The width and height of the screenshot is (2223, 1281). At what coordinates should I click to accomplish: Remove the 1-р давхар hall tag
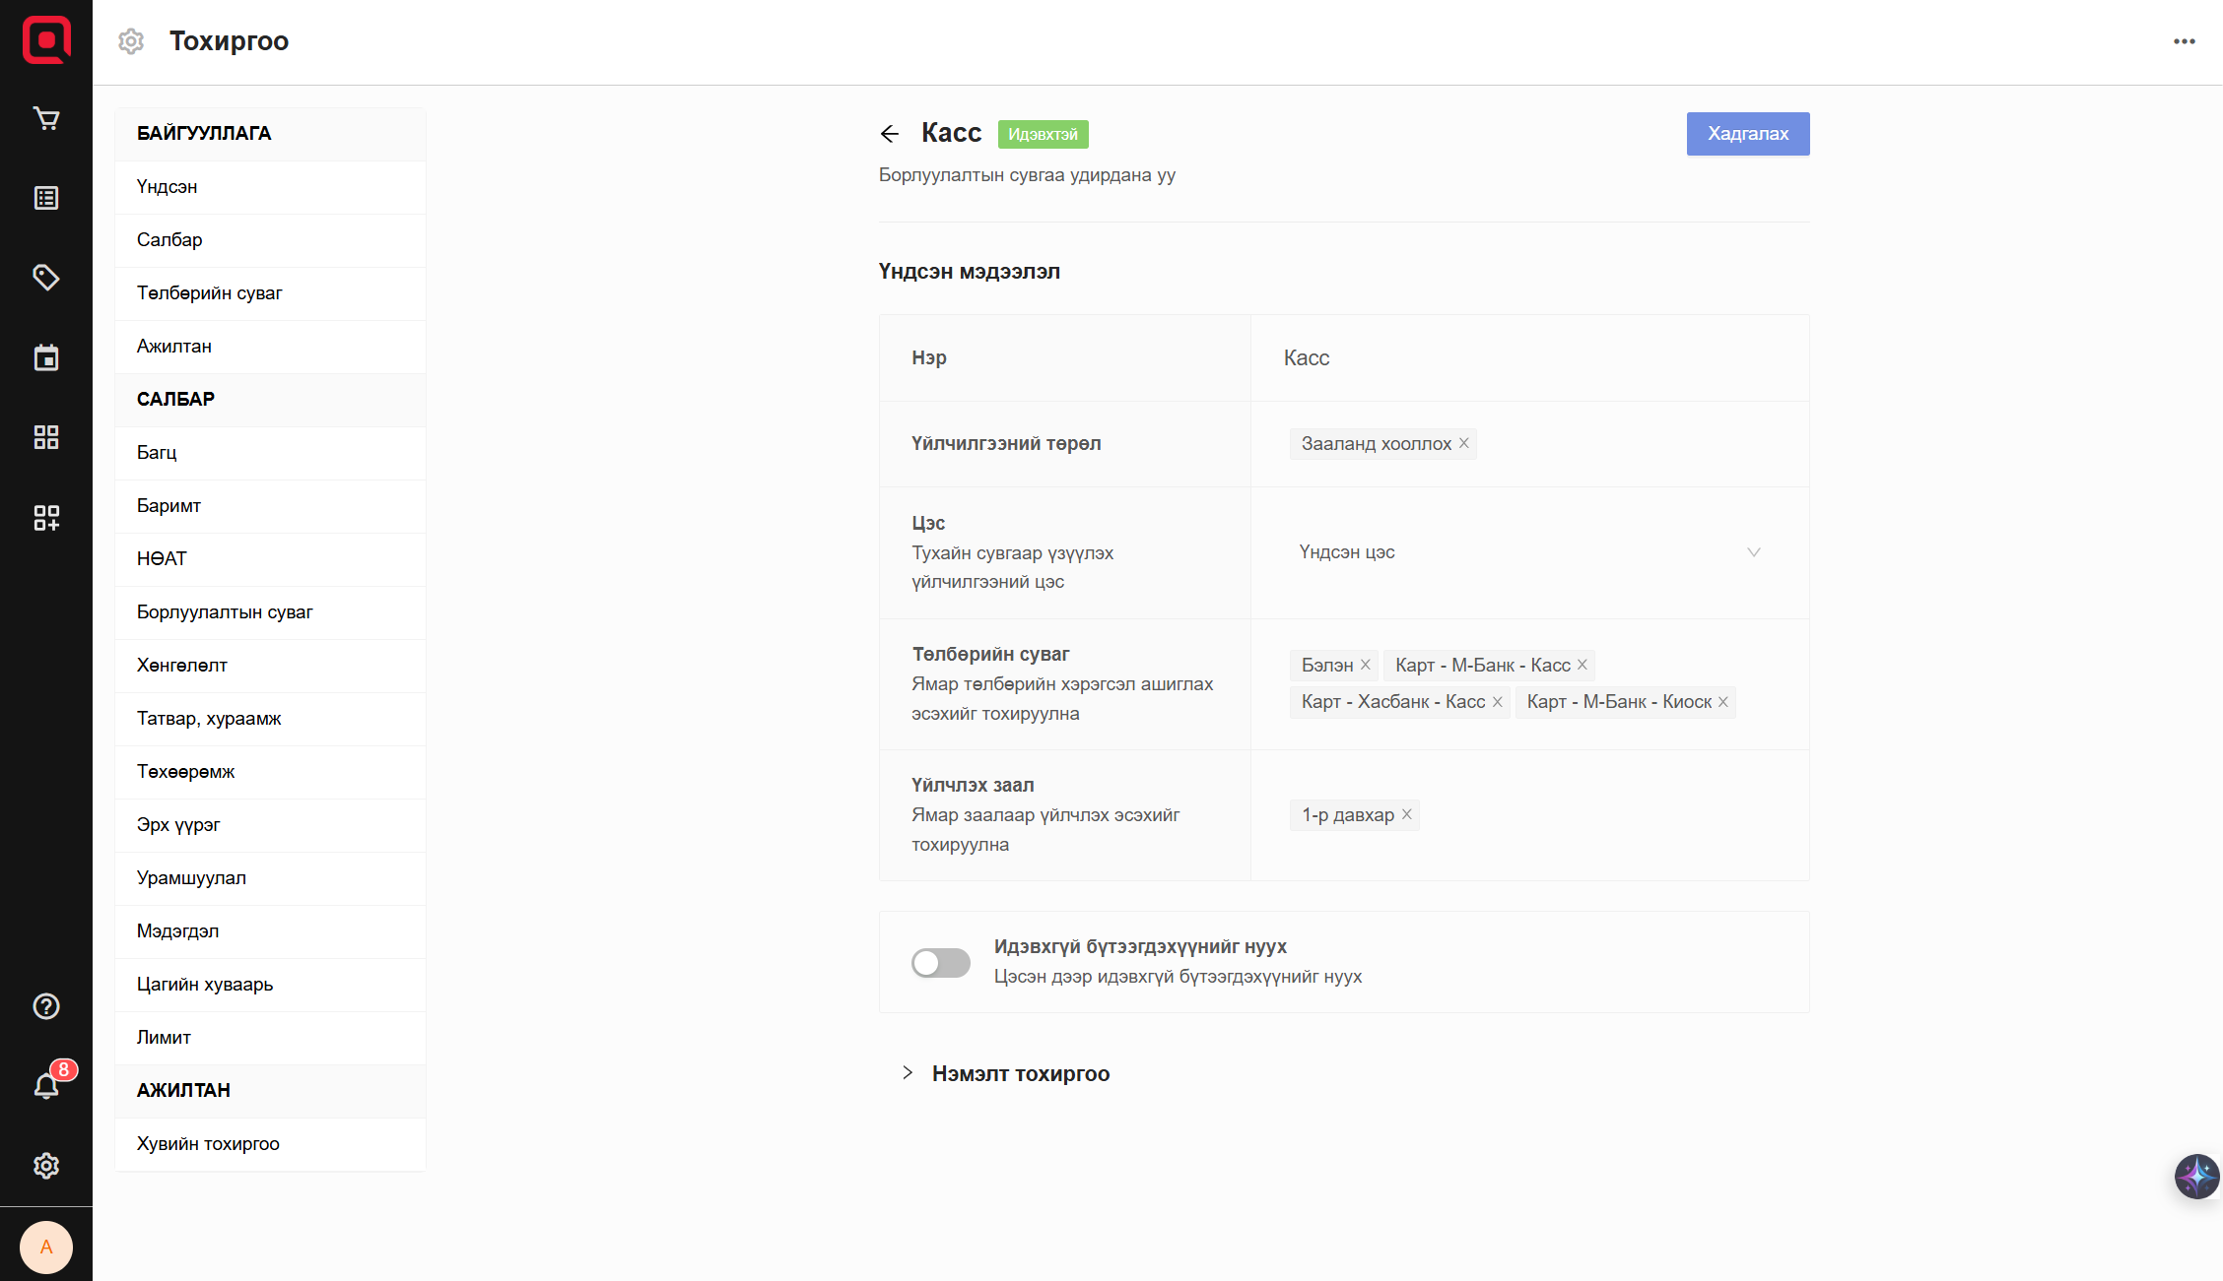coord(1407,814)
